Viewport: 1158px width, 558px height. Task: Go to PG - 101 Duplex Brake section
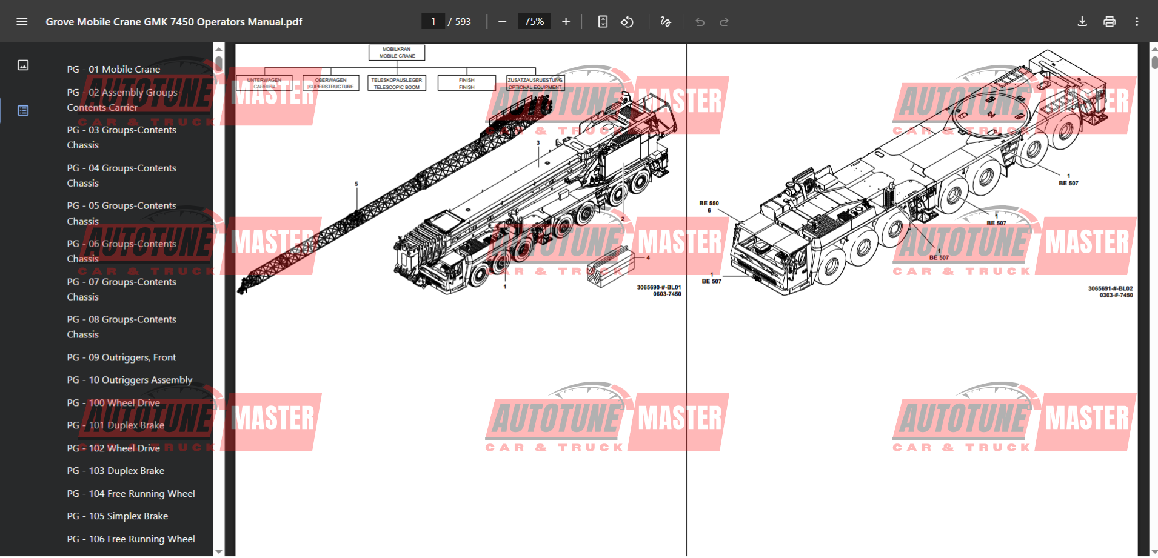point(126,425)
